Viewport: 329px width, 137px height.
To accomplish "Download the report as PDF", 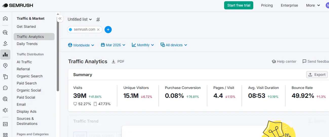I will point(118,61).
